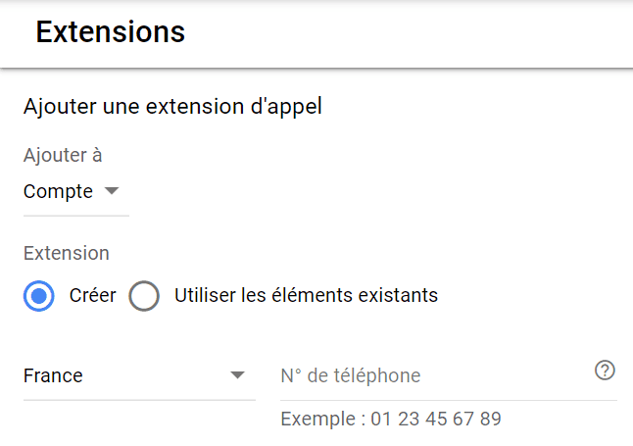Click the example phone number hint text
633x446 pixels.
click(436, 420)
